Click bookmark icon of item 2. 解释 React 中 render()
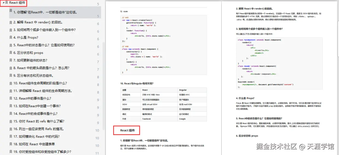Viewport: 339px width, 155px height. pyautogui.click(x=11, y=22)
